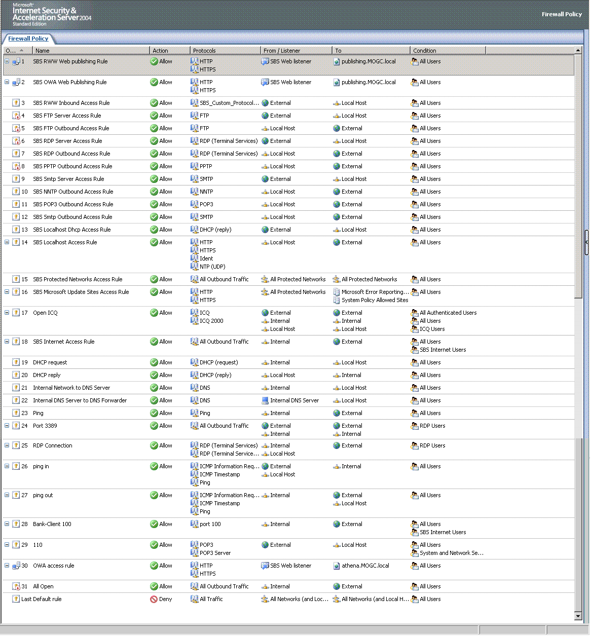591x636 pixels.
Task: Select the HTTP protocol icon in rule 1
Action: 194,61
